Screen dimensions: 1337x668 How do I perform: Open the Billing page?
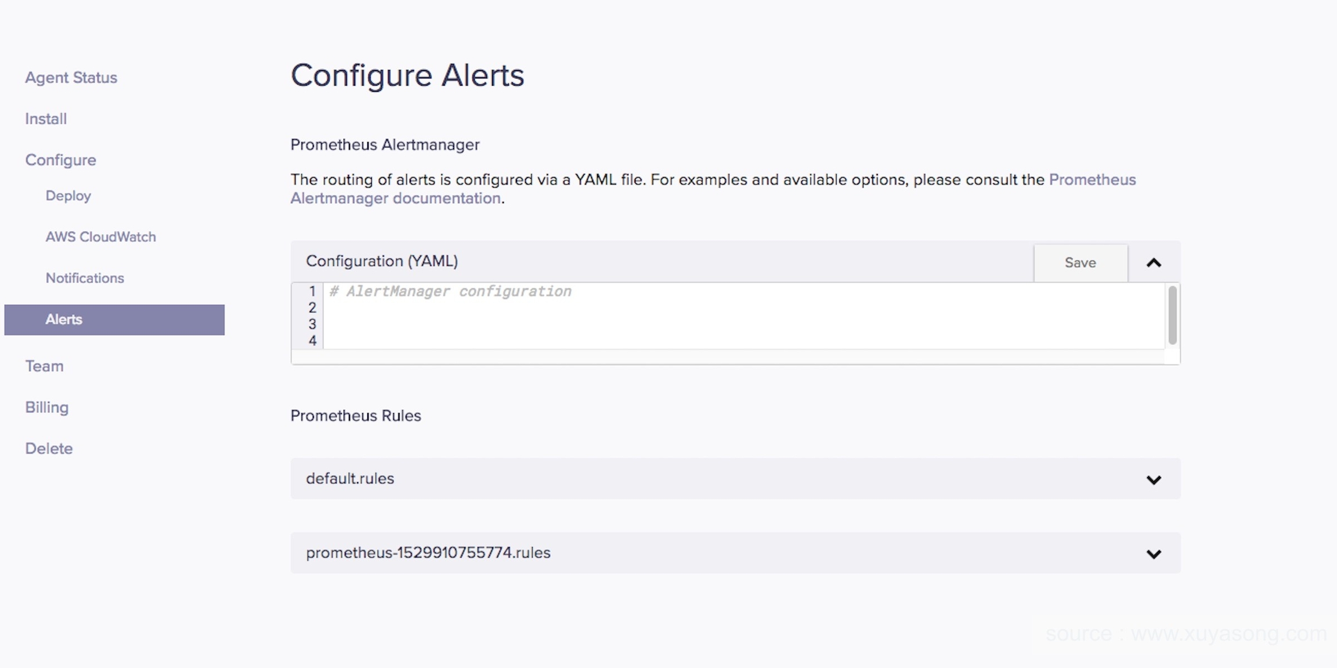pos(46,408)
